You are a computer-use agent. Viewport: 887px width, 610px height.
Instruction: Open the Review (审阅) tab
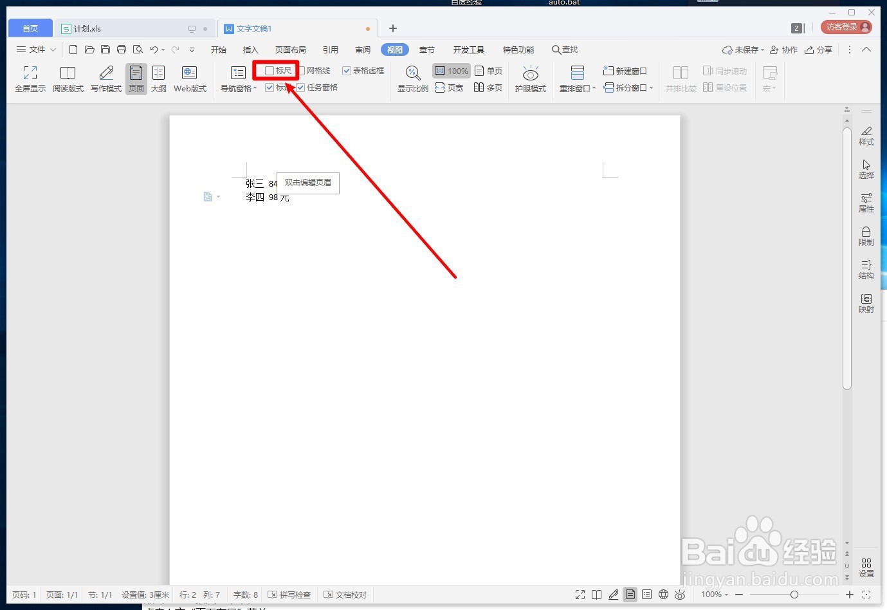tap(363, 50)
